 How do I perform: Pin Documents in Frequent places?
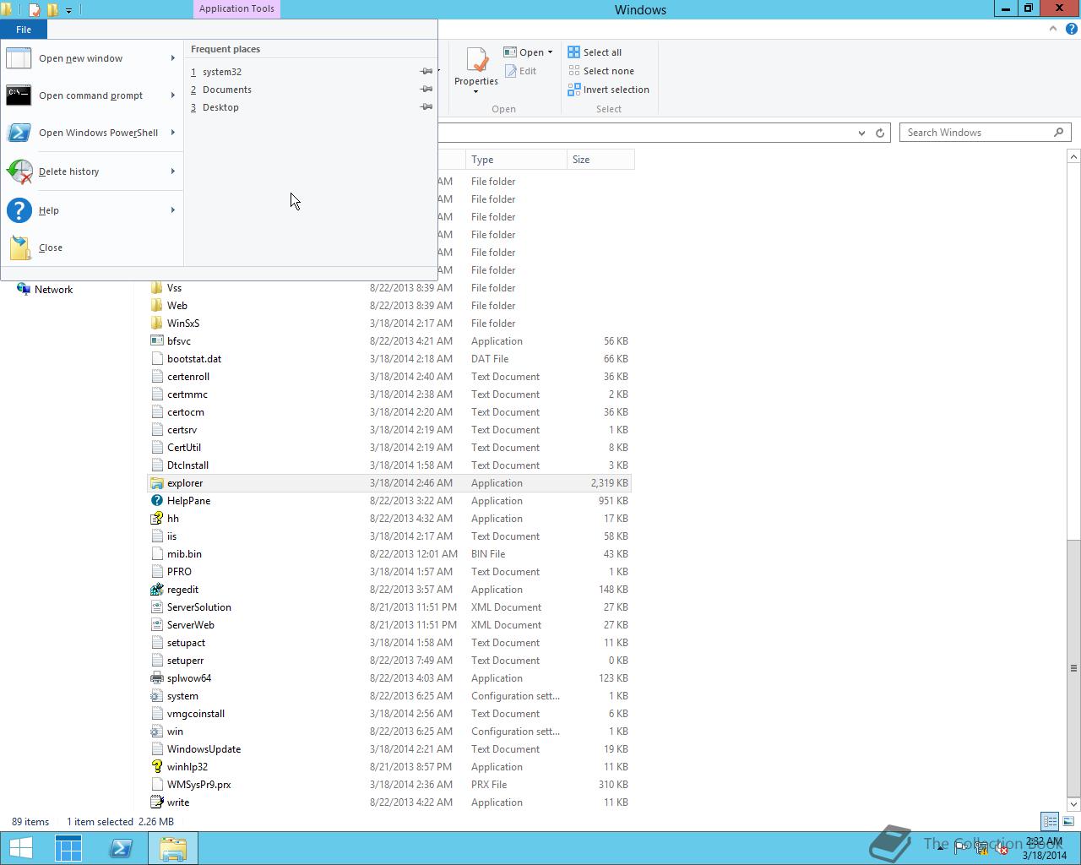(x=426, y=90)
